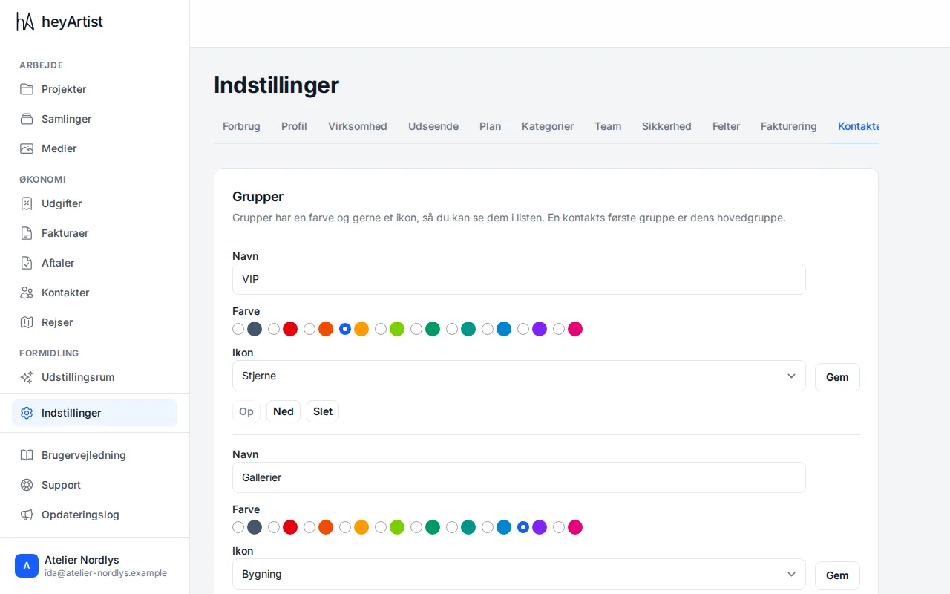Move the VIP group down with Ned
The width and height of the screenshot is (950, 594).
point(284,411)
